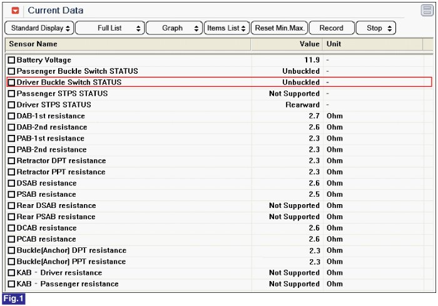Image resolution: width=438 pixels, height=306 pixels.
Task: Click the panel layout icon at top right
Action: [x=427, y=11]
